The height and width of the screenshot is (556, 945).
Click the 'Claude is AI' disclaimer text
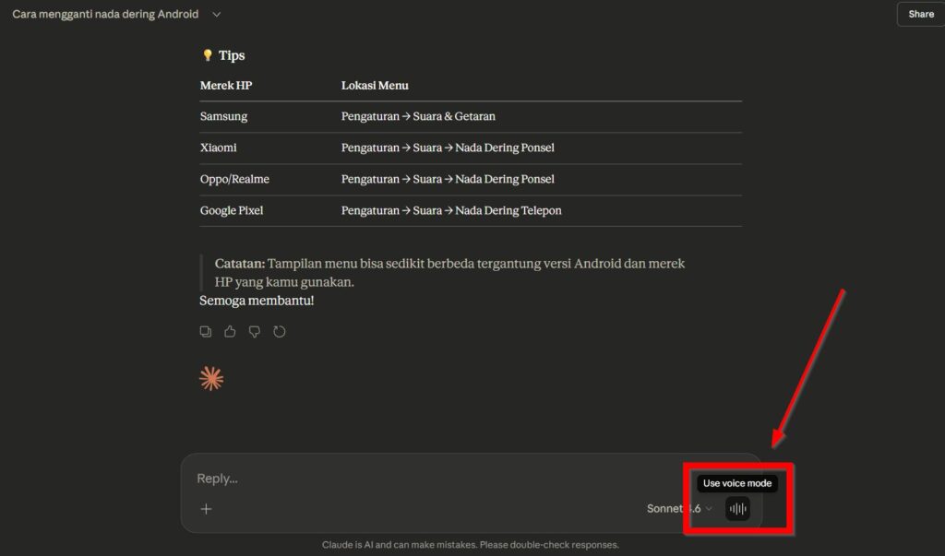pos(472,544)
